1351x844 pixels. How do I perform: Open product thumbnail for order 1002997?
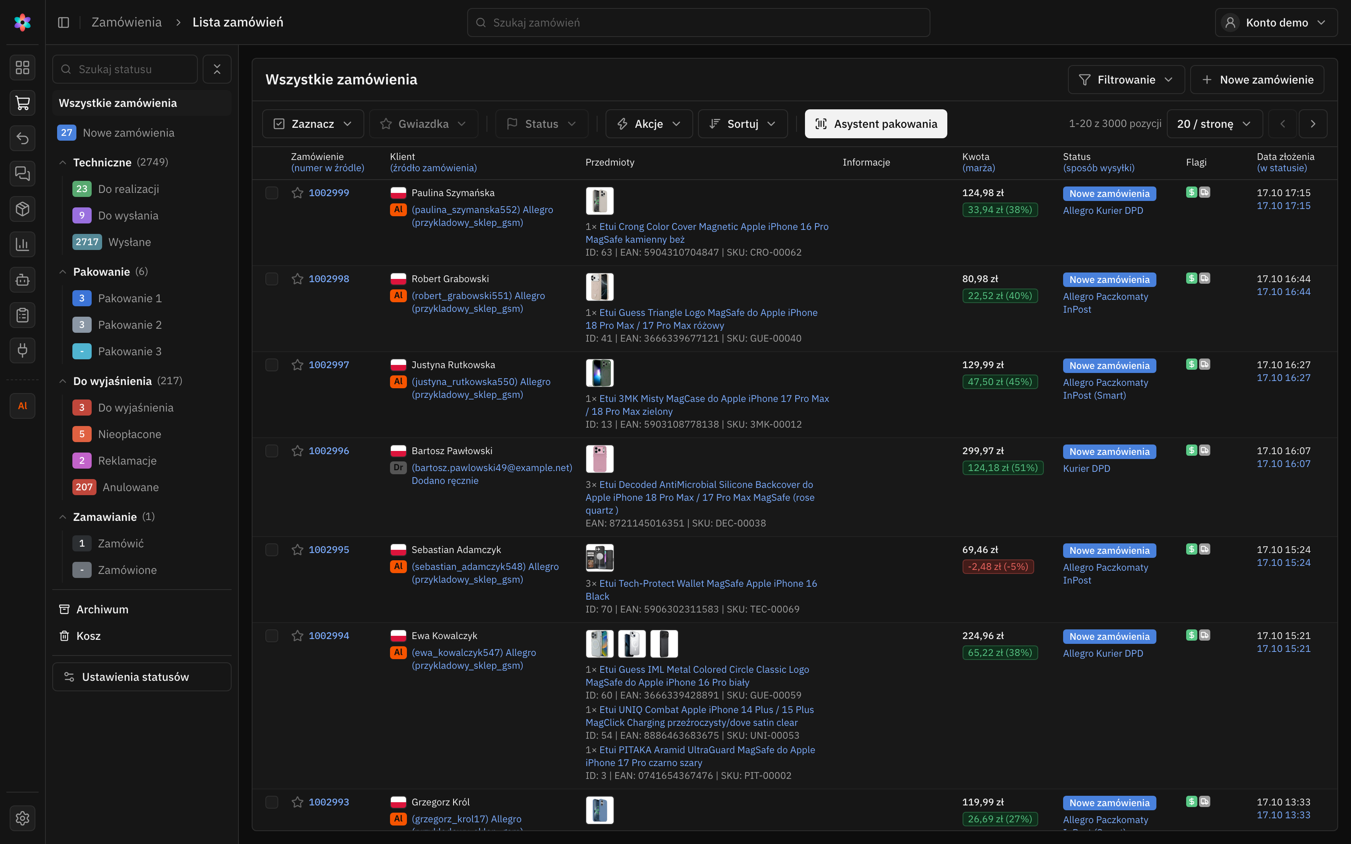[x=600, y=373]
